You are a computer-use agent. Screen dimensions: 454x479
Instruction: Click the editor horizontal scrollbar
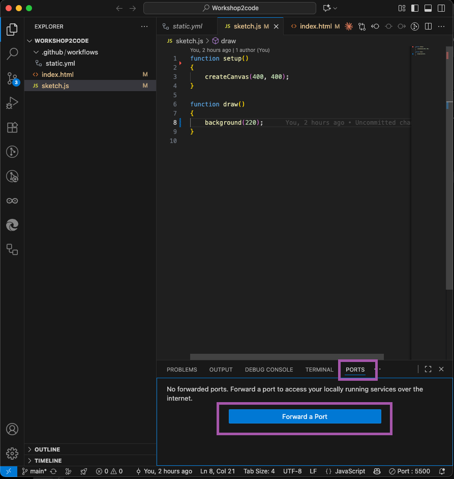coord(287,357)
